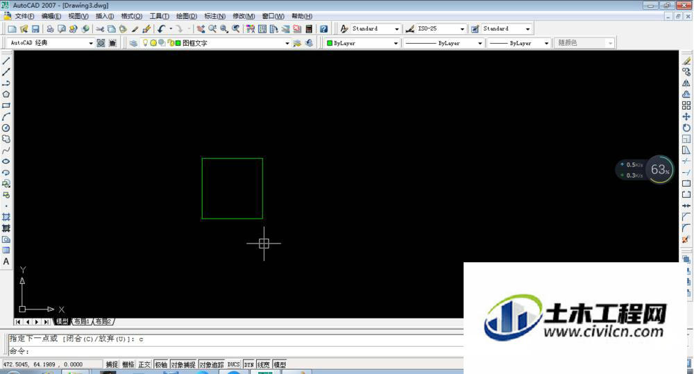
Task: Select the Explode tool
Action: [686, 239]
